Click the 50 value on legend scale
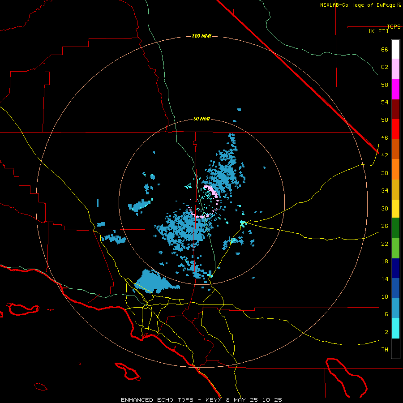 pos(385,120)
